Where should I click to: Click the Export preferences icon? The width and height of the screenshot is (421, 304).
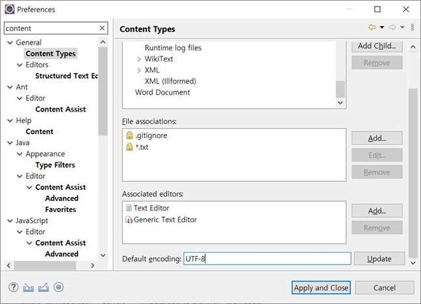(x=44, y=287)
